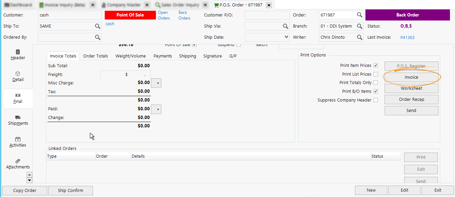Open the P41363 last invoice link
The width and height of the screenshot is (455, 197).
tap(407, 37)
